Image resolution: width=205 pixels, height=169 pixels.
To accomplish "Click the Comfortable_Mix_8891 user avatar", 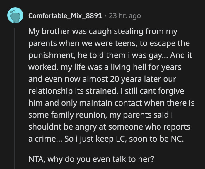I will (x=15, y=15).
